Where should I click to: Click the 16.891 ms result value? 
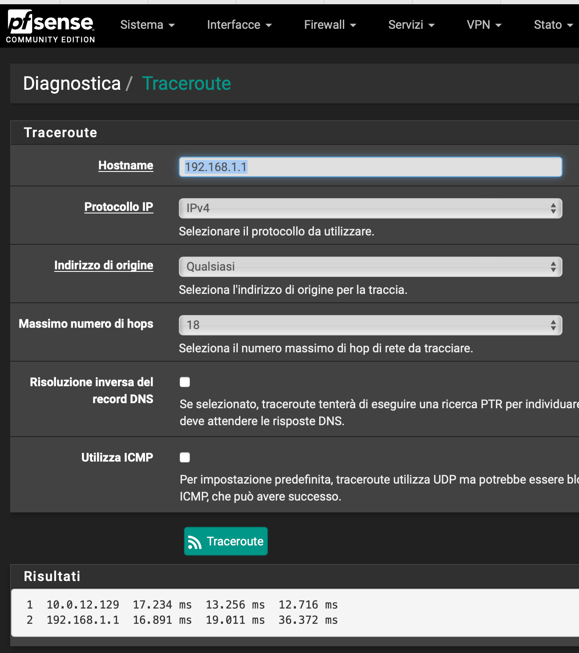pos(162,620)
